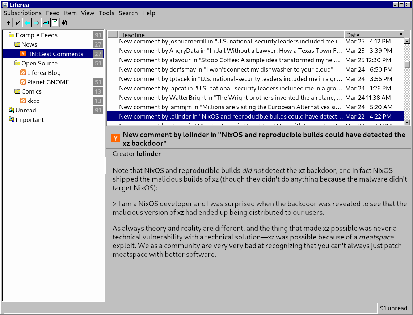413x315 pixels.
Task: Update all feeds using the refresh icon
Action: coord(55,23)
